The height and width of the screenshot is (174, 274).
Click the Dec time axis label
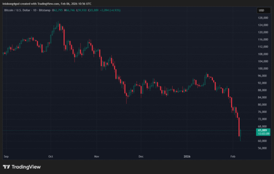(141, 156)
